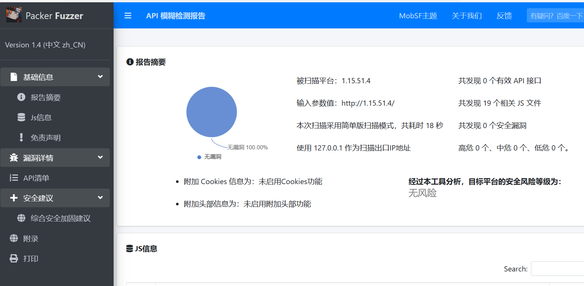Collapse the 基础信息 section chevron
The image size is (584, 286).
pyautogui.click(x=100, y=77)
